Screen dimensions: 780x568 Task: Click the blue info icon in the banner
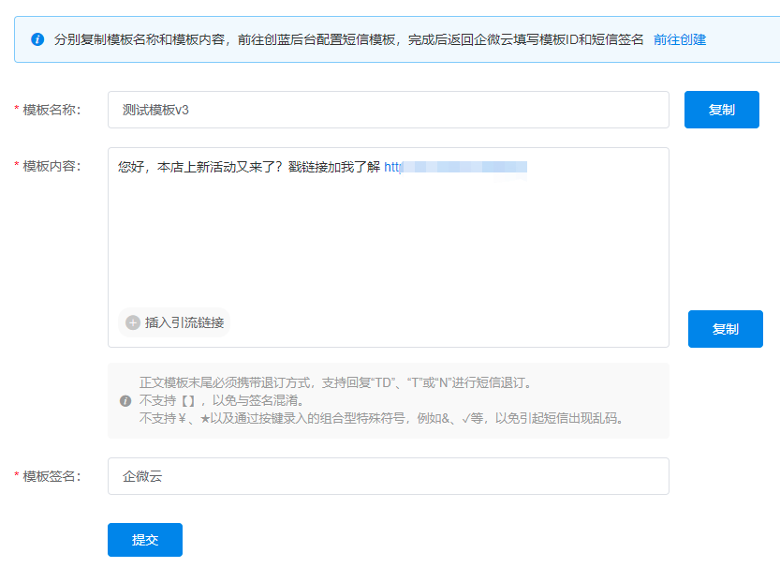click(x=37, y=39)
